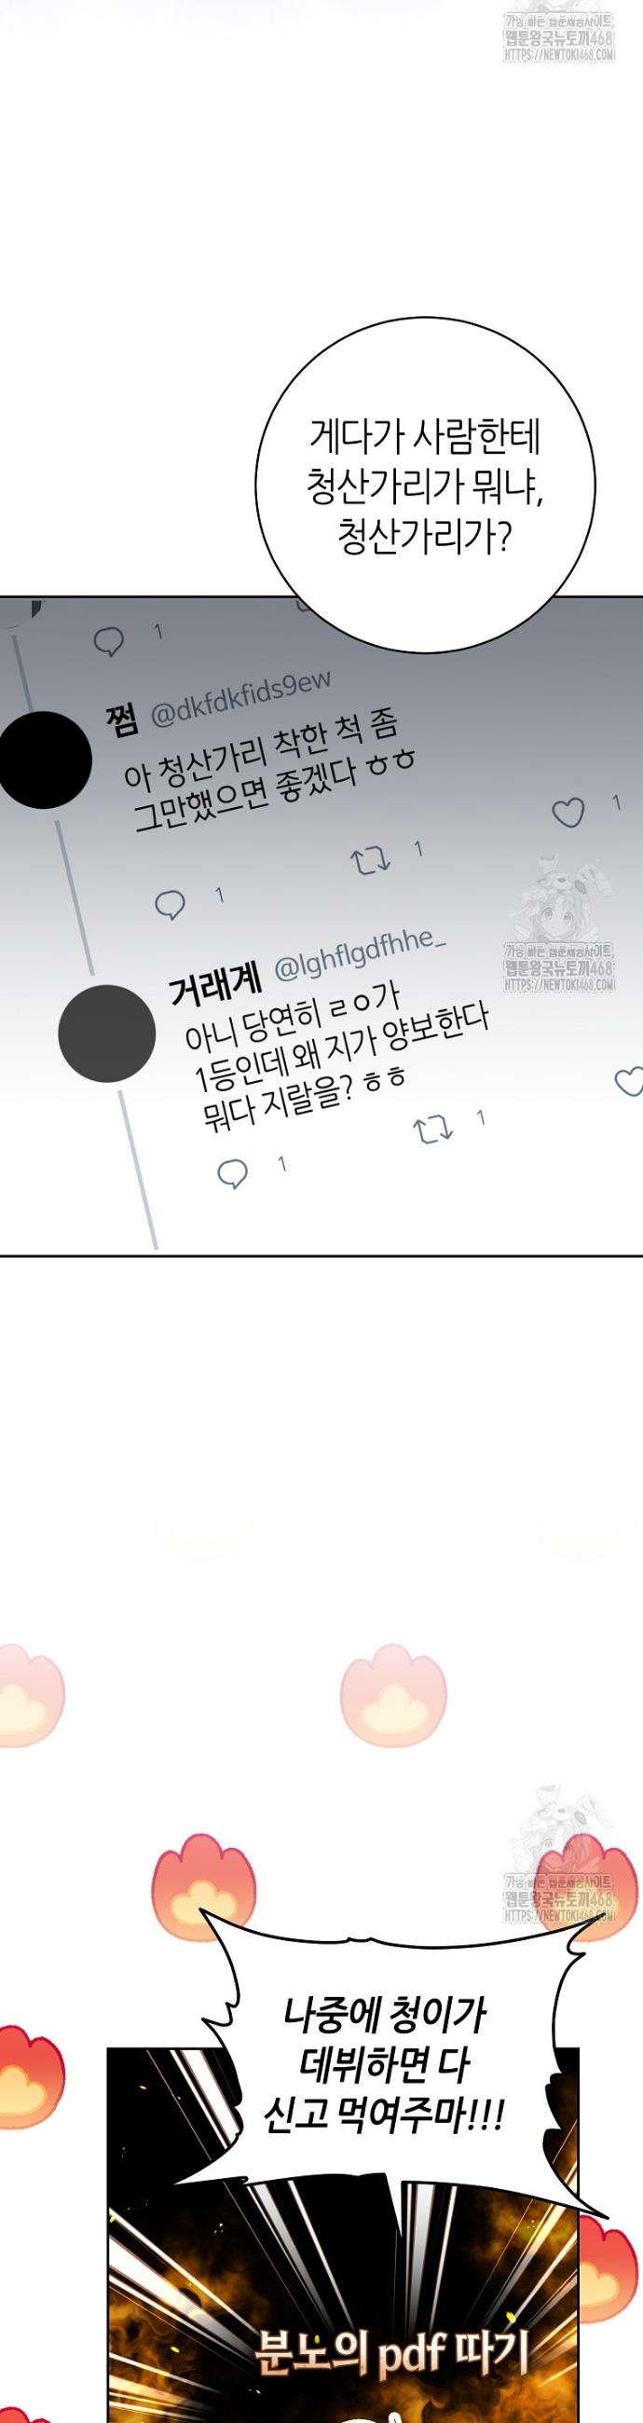Like 쩜's tweet with the heart icon
Viewport: 643px width, 2423px height.
pyautogui.click(x=568, y=812)
